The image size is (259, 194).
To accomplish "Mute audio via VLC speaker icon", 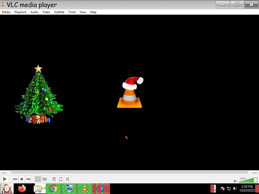I will [235, 181].
